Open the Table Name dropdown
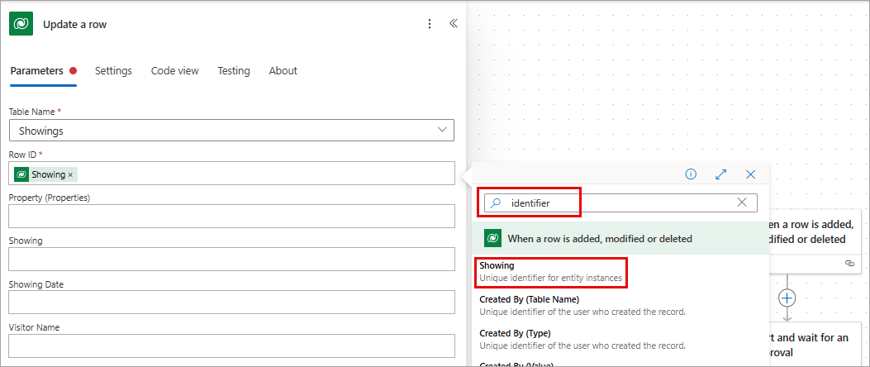This screenshot has height=367, width=870. 231,131
